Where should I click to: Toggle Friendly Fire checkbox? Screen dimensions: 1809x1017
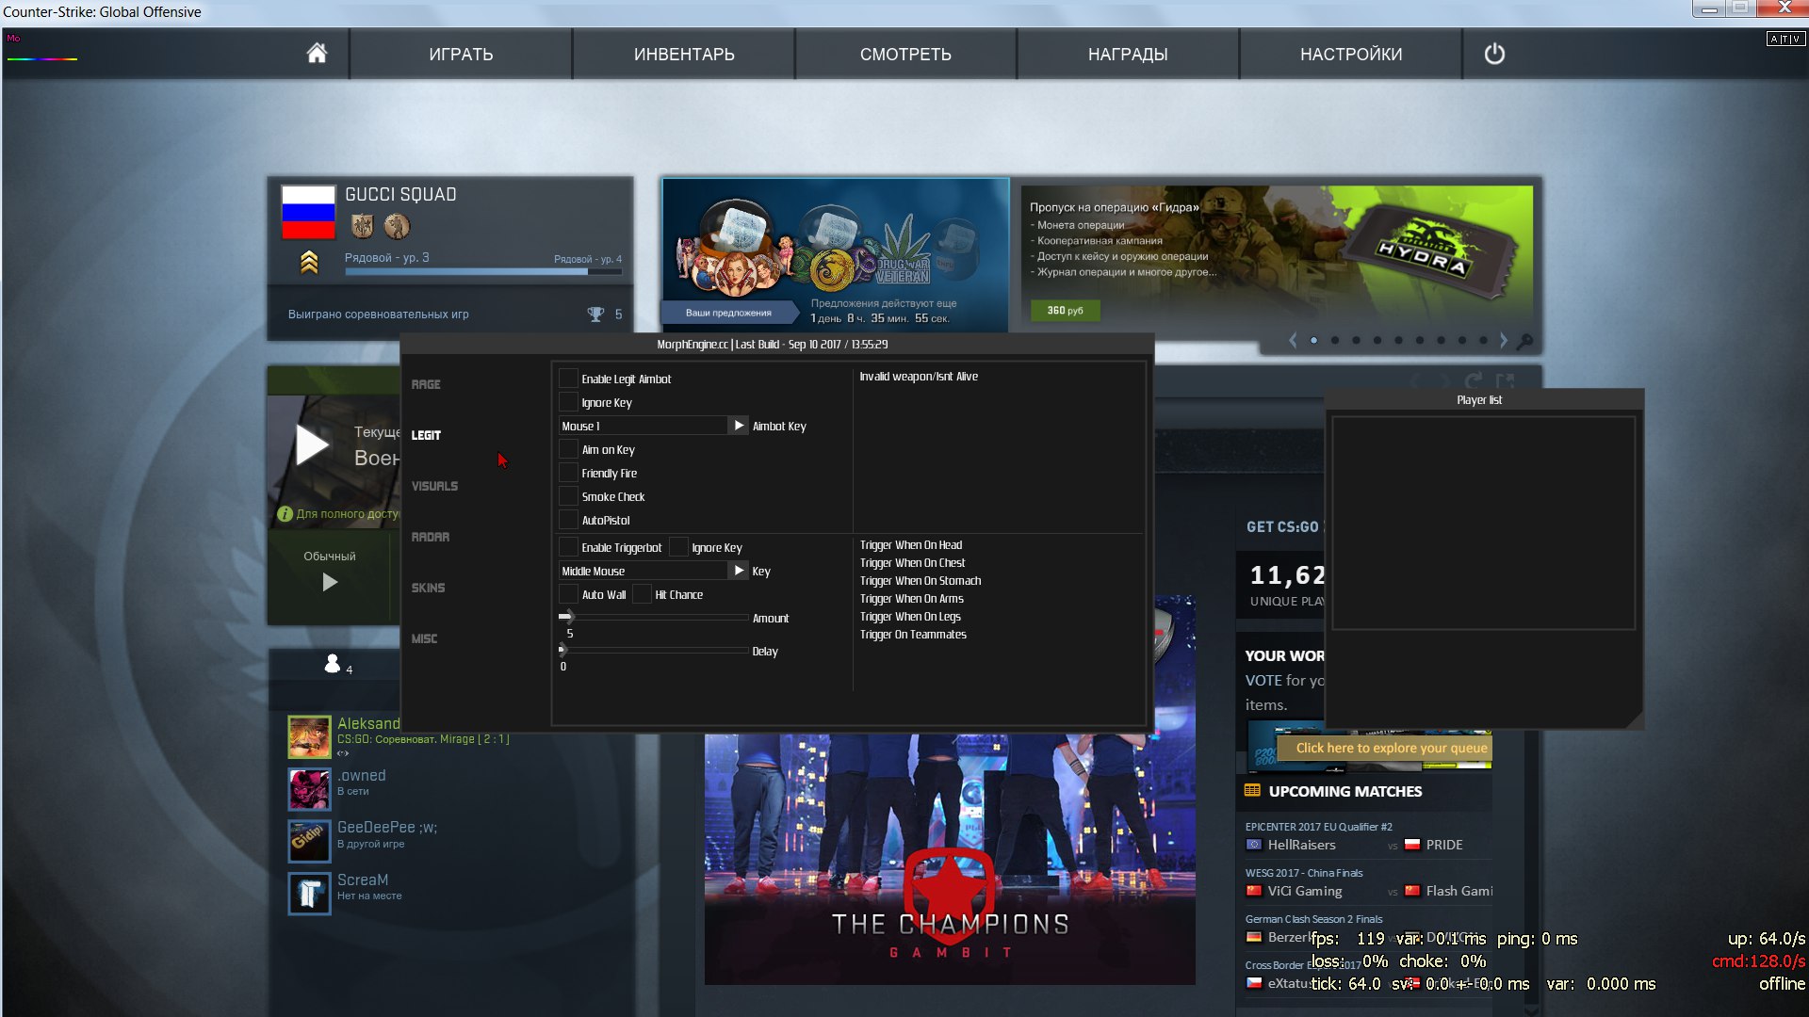pos(568,473)
